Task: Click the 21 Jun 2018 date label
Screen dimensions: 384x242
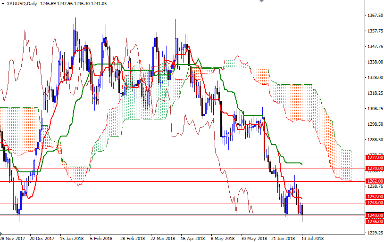Action: click(284, 238)
